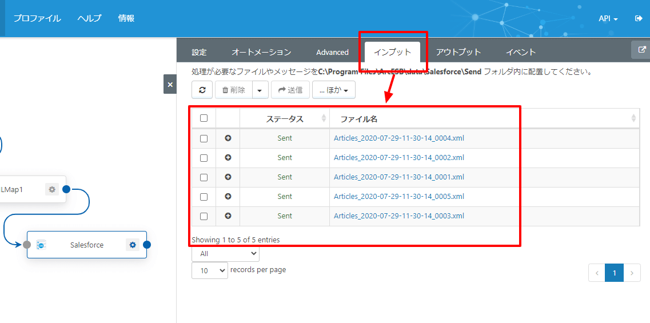Click the logout icon in header
650x323 pixels.
tap(639, 18)
